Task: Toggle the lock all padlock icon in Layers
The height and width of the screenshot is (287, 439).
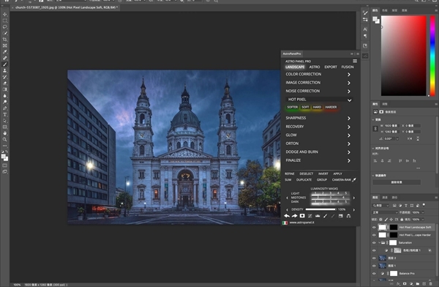Action: [x=402, y=220]
